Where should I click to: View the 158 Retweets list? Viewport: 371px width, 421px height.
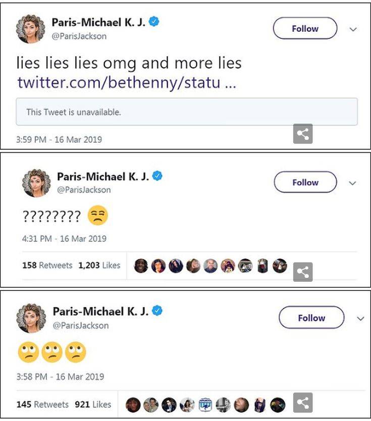(x=47, y=265)
